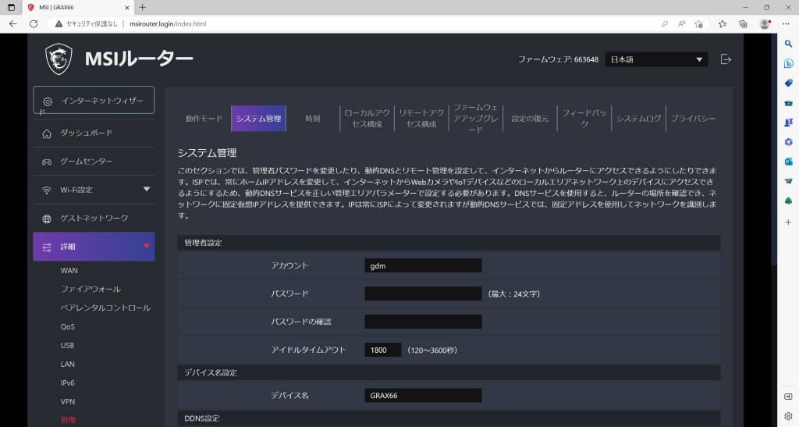
Task: Collapse the 詳細 sidebar section
Action: coord(94,247)
